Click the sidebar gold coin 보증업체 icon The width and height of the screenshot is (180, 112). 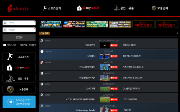[10, 89]
